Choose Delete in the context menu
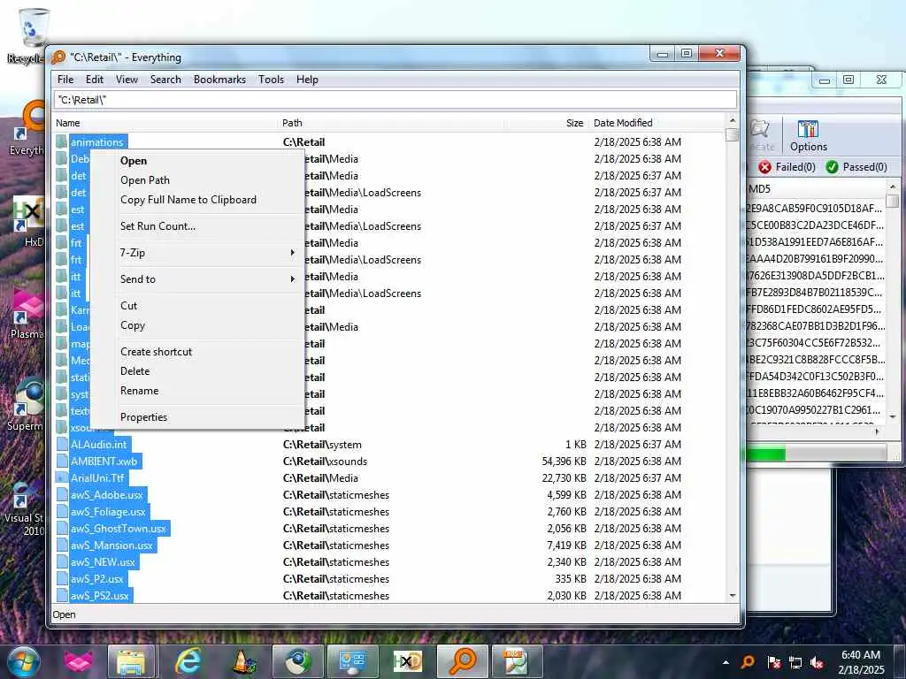Screen dimensions: 906x679 click(x=196, y=371)
